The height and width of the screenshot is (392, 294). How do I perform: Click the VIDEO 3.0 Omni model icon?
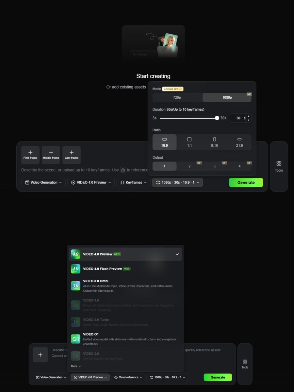coord(75,286)
